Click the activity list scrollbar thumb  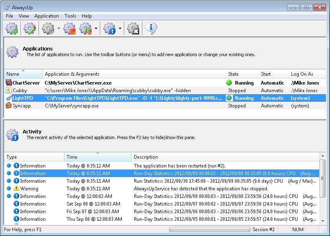(322, 178)
